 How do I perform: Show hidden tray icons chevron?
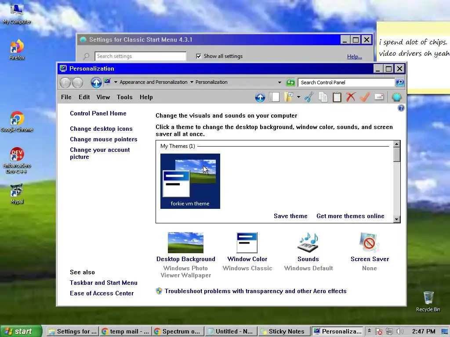[x=369, y=331]
